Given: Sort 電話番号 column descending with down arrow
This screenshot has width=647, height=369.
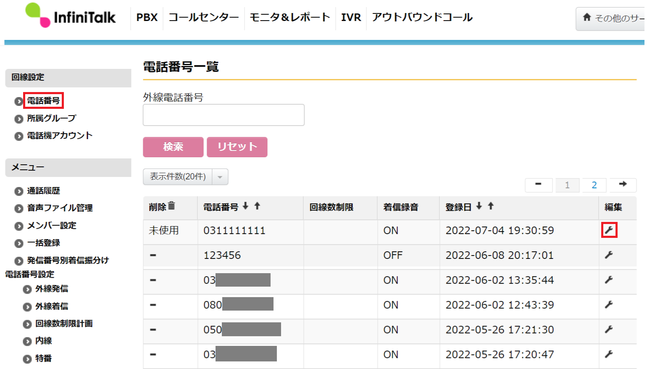Looking at the screenshot, I should pyautogui.click(x=245, y=206).
